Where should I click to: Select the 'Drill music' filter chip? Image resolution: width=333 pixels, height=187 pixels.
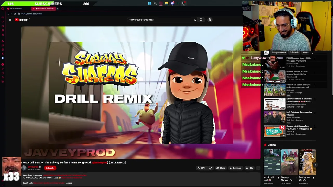294,52
